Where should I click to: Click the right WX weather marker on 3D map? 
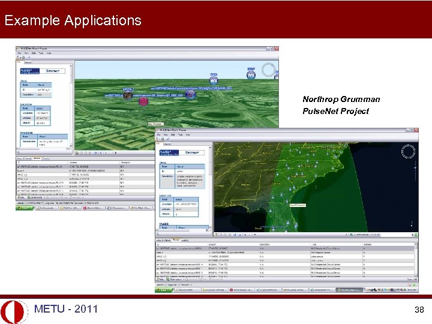click(x=251, y=75)
